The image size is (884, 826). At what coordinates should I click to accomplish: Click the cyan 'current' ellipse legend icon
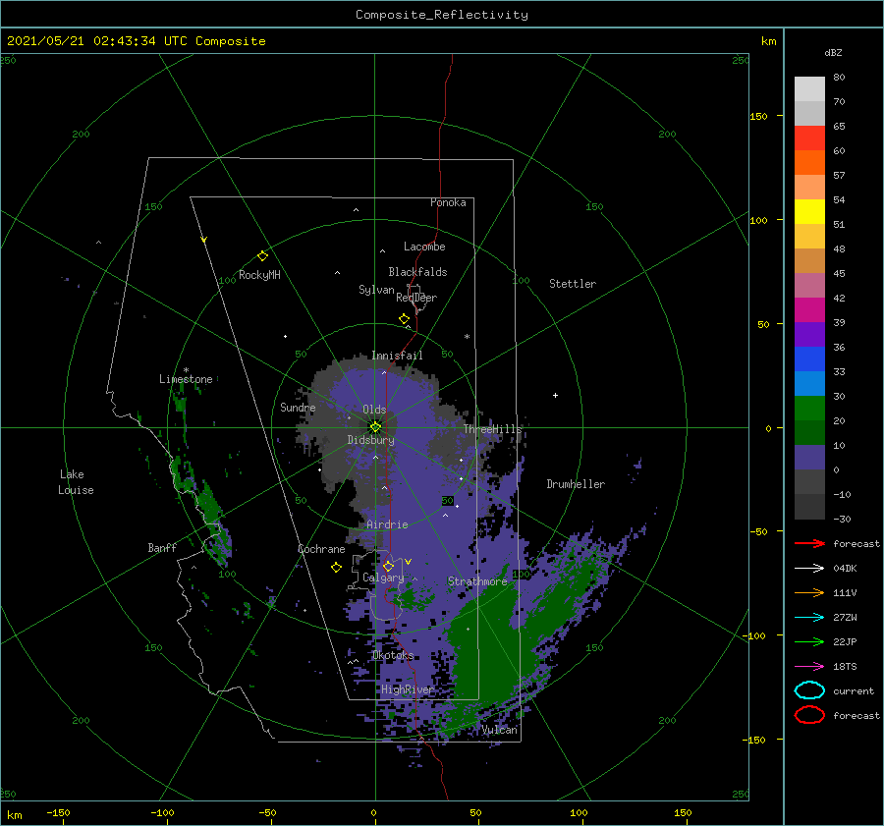pyautogui.click(x=809, y=690)
